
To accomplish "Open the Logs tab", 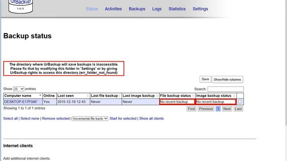I will coord(157,9).
